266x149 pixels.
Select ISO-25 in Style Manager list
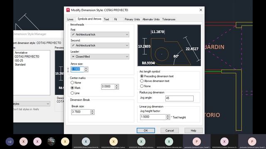tap(19, 60)
